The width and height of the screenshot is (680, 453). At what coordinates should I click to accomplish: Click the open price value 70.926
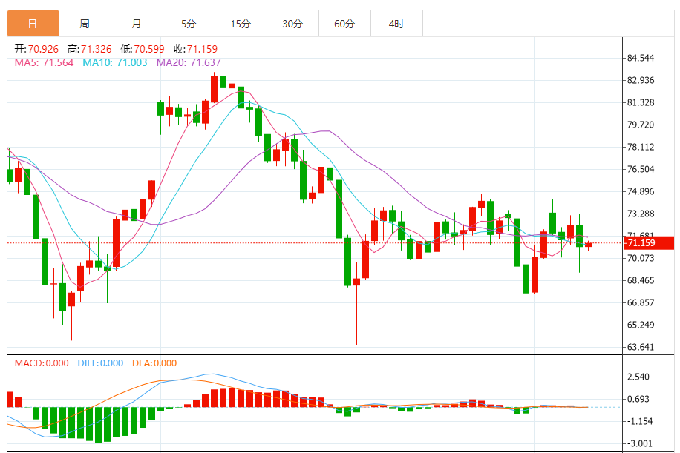pos(43,49)
